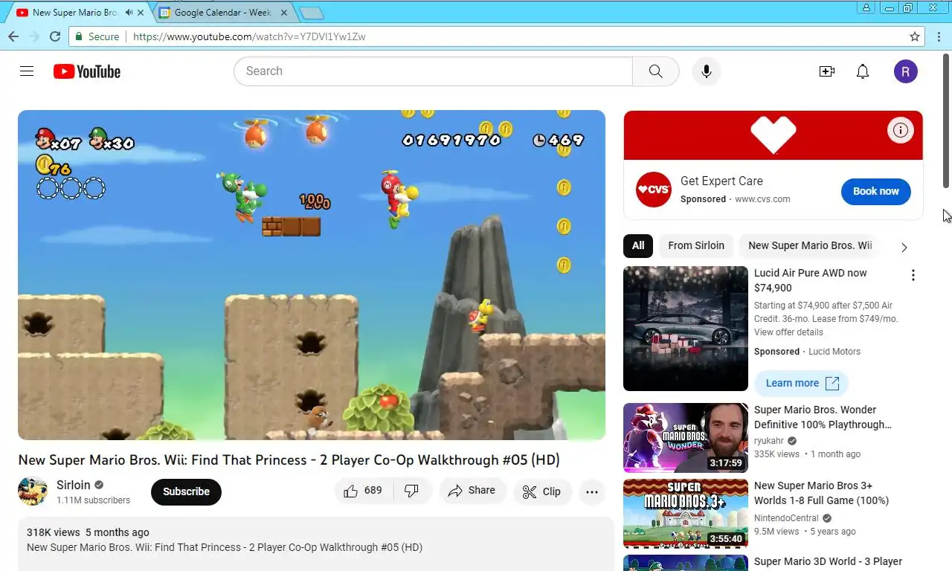Screen dimensions: 952x571
Task: Click the browser forward arrow
Action: coord(34,36)
